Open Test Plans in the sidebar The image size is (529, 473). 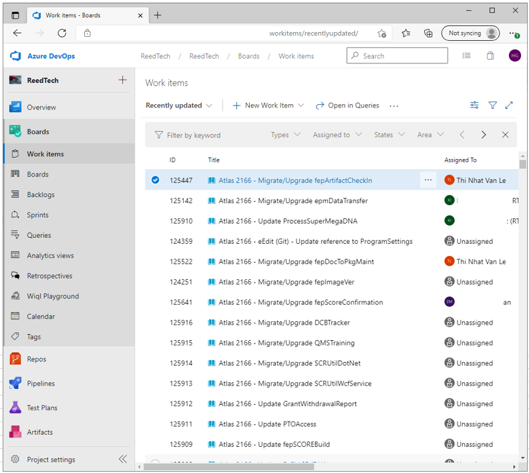point(42,408)
